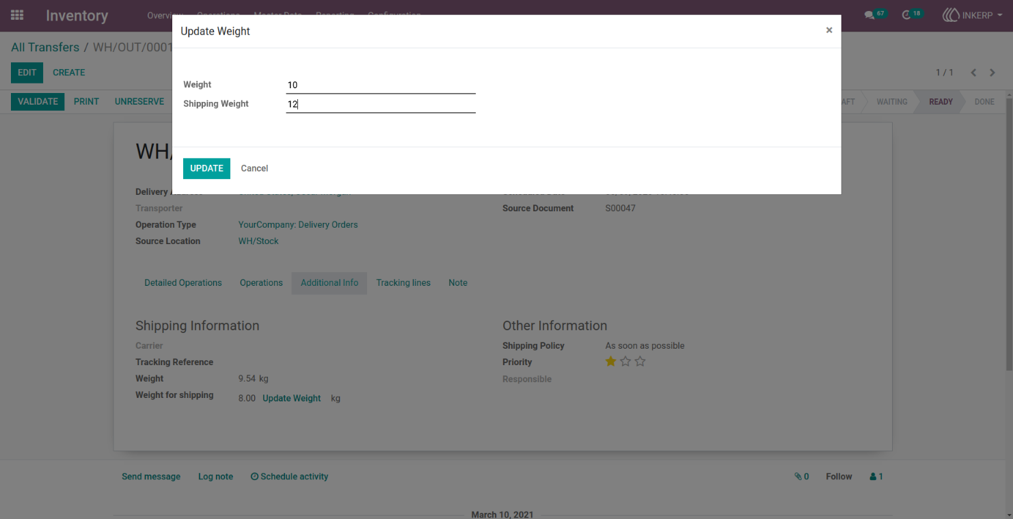The height and width of the screenshot is (519, 1013).
Task: Switch to the Note tab
Action: [x=458, y=283]
